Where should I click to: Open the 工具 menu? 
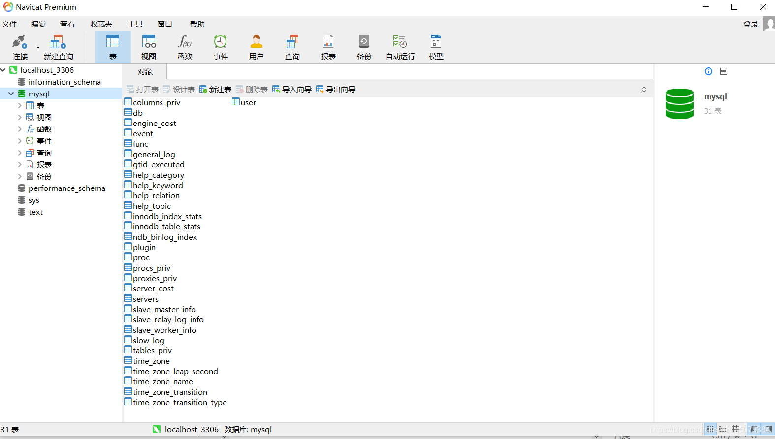[x=135, y=24]
